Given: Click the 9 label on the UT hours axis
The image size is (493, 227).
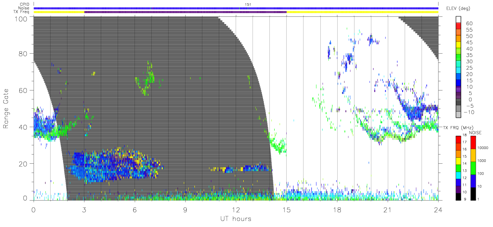Looking at the screenshot, I should coord(185,210).
